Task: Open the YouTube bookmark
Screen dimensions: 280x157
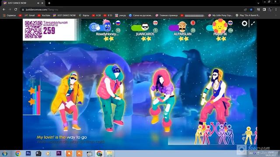Action: [x=44, y=16]
